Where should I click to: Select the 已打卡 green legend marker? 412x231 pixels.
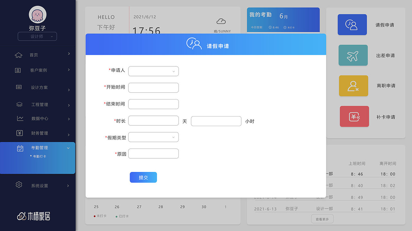click(116, 216)
